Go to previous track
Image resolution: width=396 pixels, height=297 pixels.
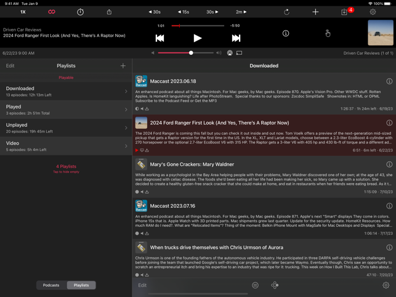click(160, 38)
